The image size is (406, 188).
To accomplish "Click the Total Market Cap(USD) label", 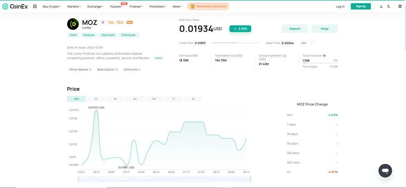I will click(x=229, y=56).
